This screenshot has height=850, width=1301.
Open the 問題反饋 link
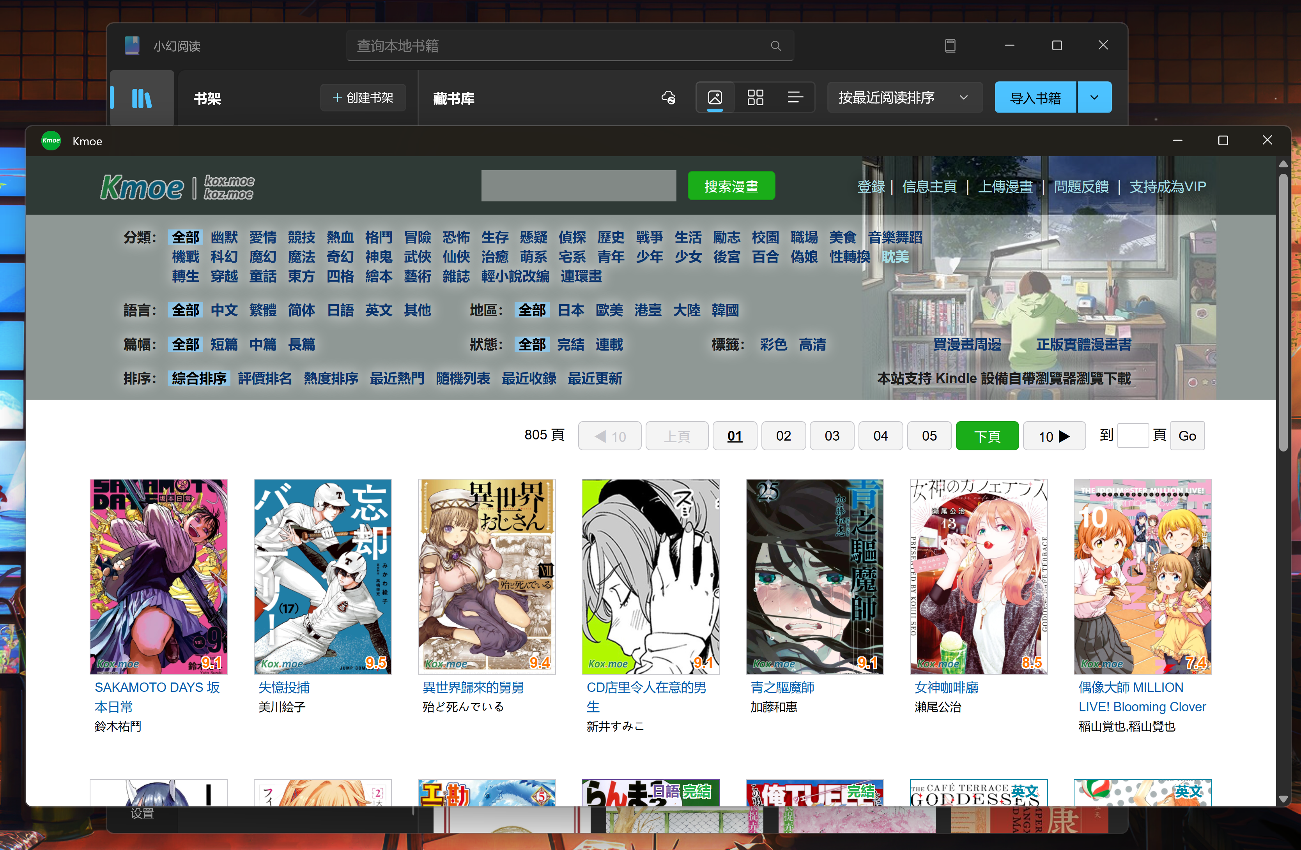click(x=1081, y=187)
